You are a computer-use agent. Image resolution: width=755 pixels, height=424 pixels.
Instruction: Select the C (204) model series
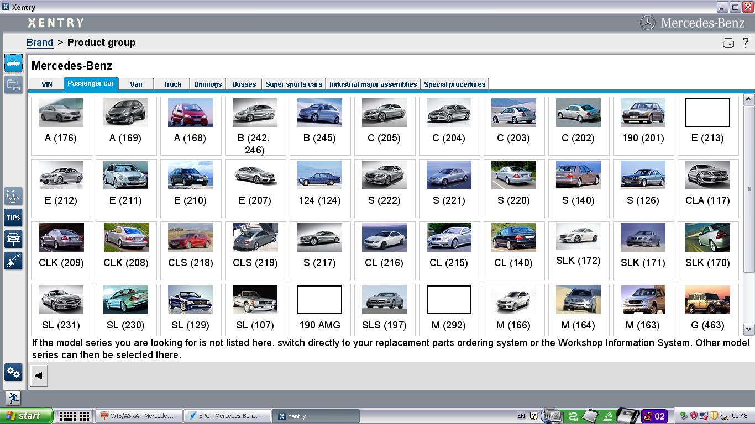tap(449, 126)
